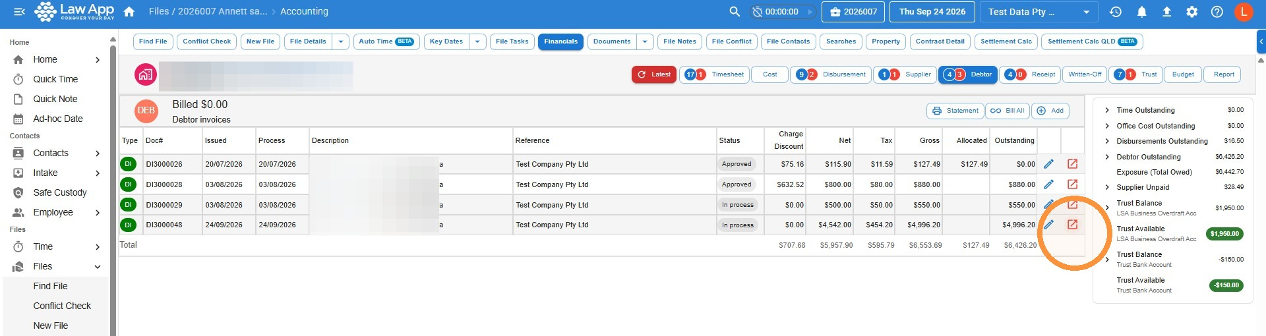Expand Supplier Unpaid row
Viewport: 1266px width, 336px height.
(1107, 187)
